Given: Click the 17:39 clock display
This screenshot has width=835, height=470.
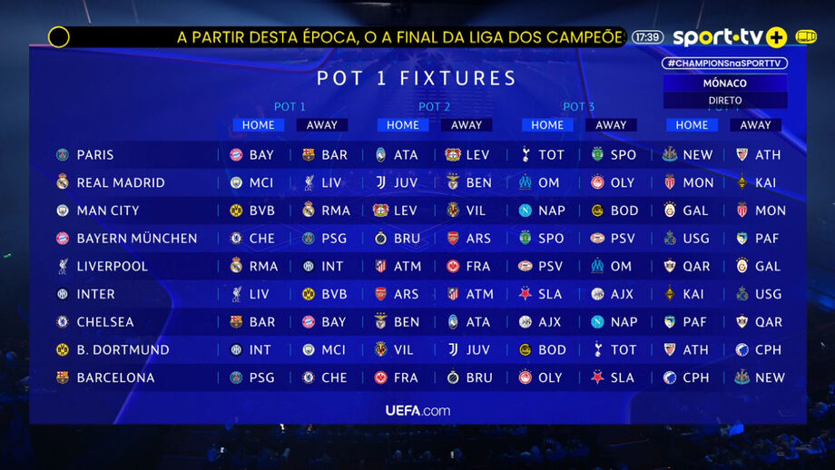Looking at the screenshot, I should 647,37.
